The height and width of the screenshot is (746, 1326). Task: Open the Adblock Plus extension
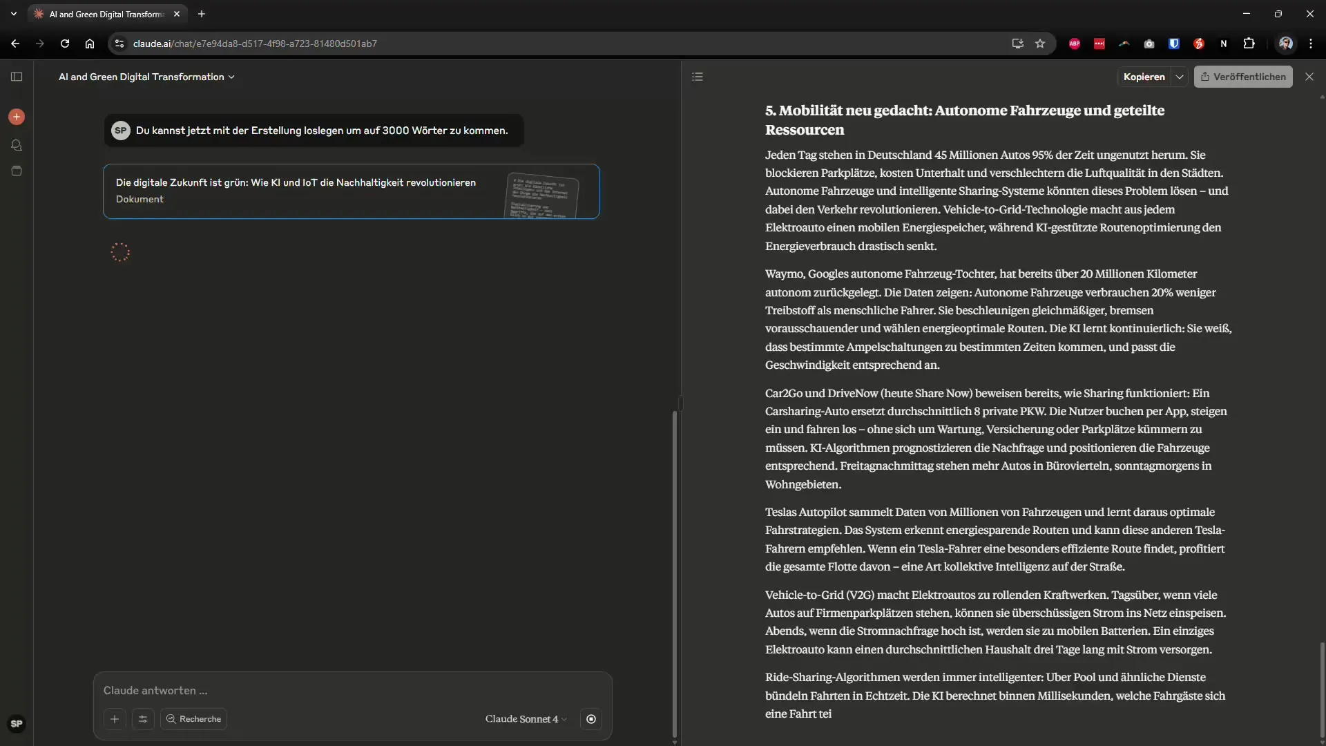[1075, 44]
